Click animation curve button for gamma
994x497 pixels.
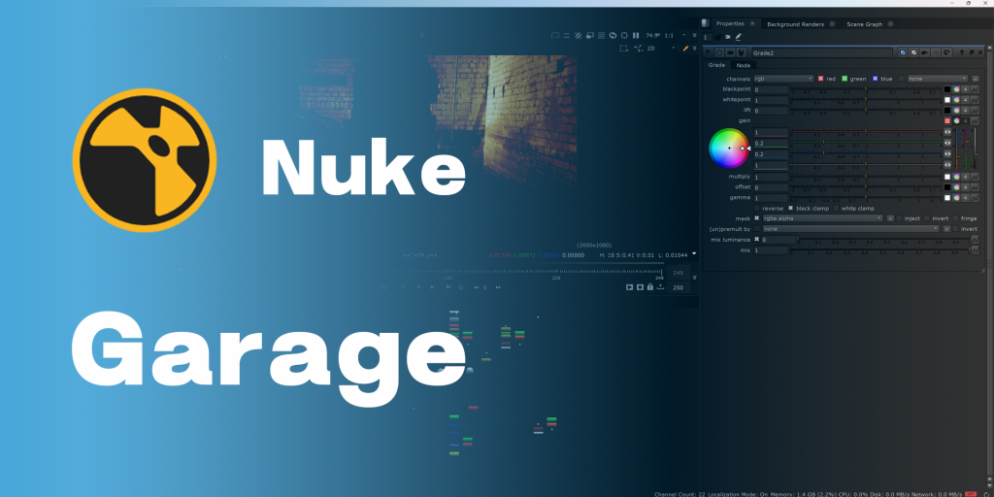pyautogui.click(x=975, y=198)
